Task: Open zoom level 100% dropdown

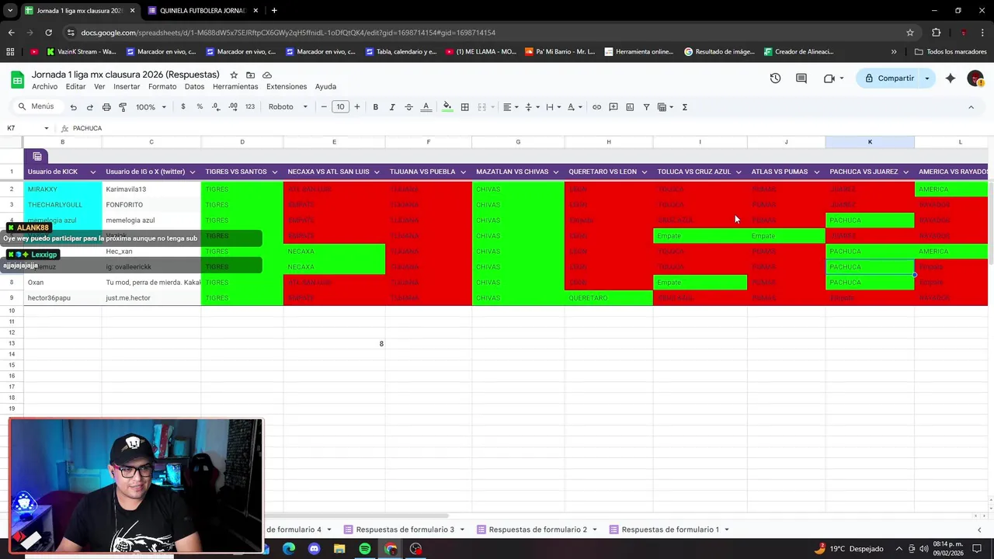Action: click(151, 107)
